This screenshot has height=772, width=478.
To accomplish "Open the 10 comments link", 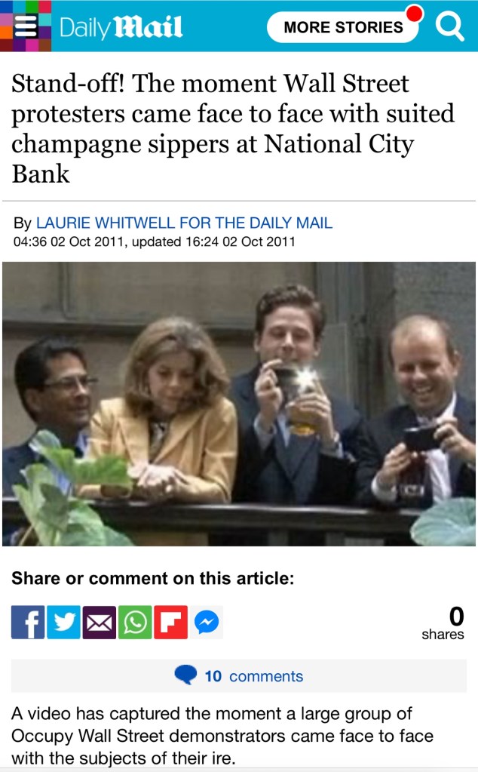I will coord(254,676).
